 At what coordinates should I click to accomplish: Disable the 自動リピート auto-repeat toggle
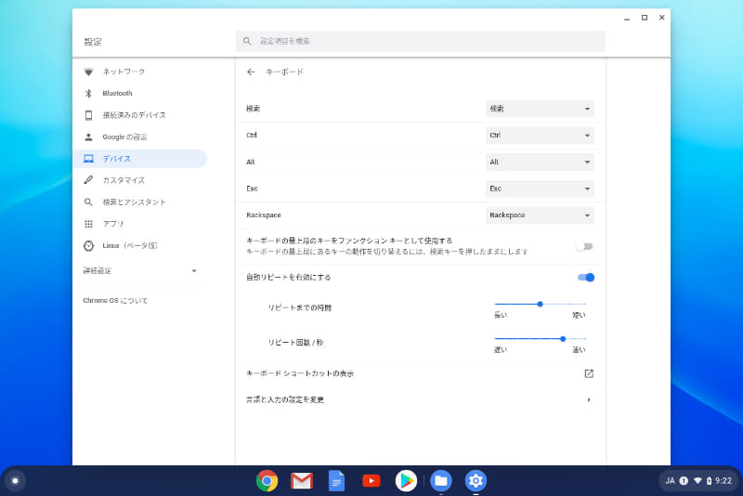click(x=586, y=278)
